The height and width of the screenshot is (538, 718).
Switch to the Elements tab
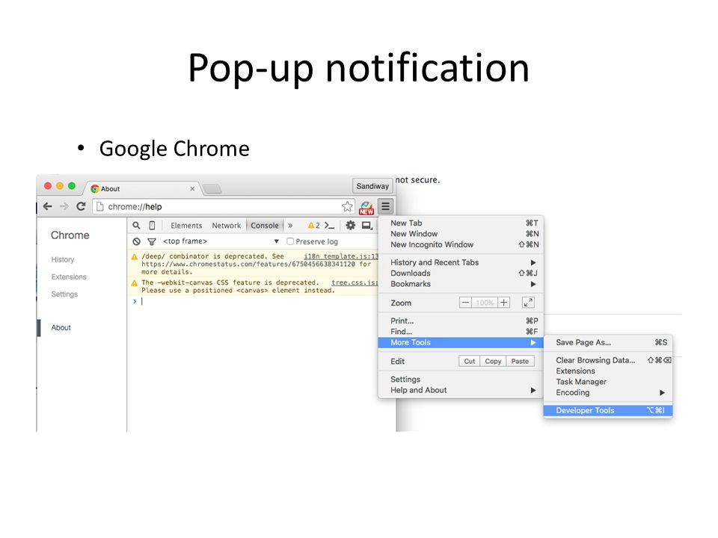click(186, 225)
